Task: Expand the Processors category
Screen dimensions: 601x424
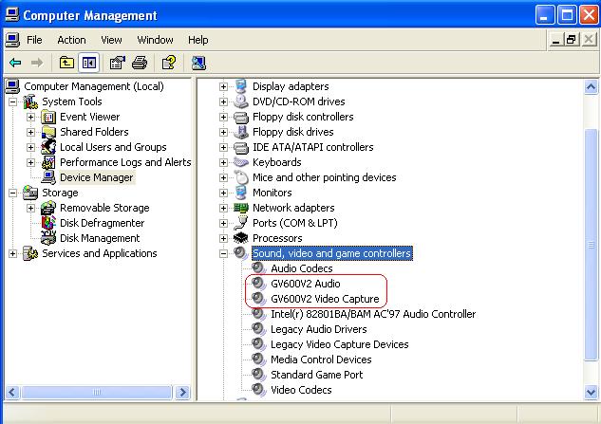Action: coord(223,238)
